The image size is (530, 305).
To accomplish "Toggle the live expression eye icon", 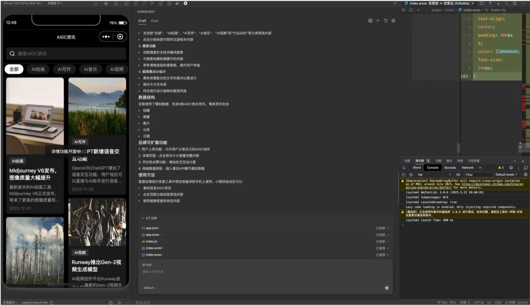I will point(458,175).
